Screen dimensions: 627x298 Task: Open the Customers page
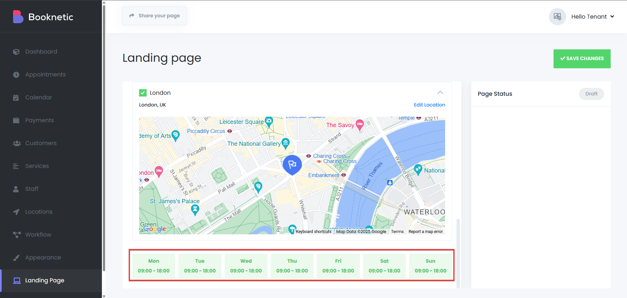tap(51, 143)
